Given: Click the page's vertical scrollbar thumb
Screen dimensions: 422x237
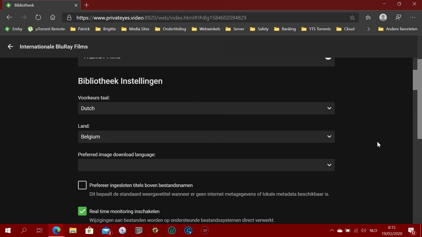Looking at the screenshot, I should [x=419, y=99].
